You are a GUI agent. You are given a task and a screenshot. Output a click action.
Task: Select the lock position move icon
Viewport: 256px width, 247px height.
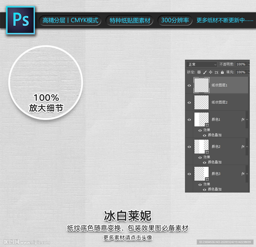click(210, 72)
